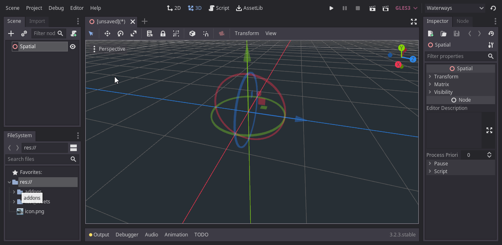502x245 pixels.
Task: Open the Output bottom panel
Action: click(x=99, y=235)
